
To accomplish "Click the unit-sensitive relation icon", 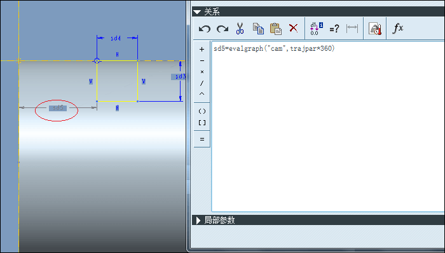I will coord(375,29).
